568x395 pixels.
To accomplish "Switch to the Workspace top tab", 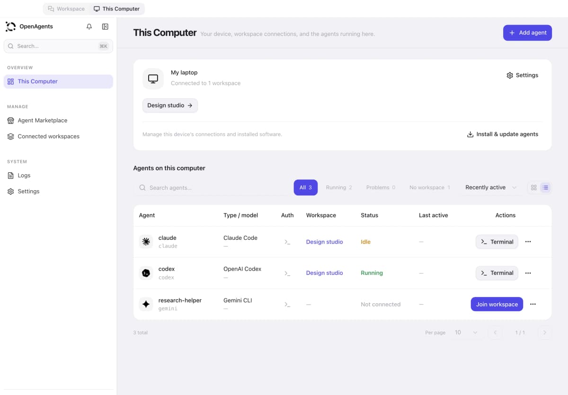I will point(66,9).
